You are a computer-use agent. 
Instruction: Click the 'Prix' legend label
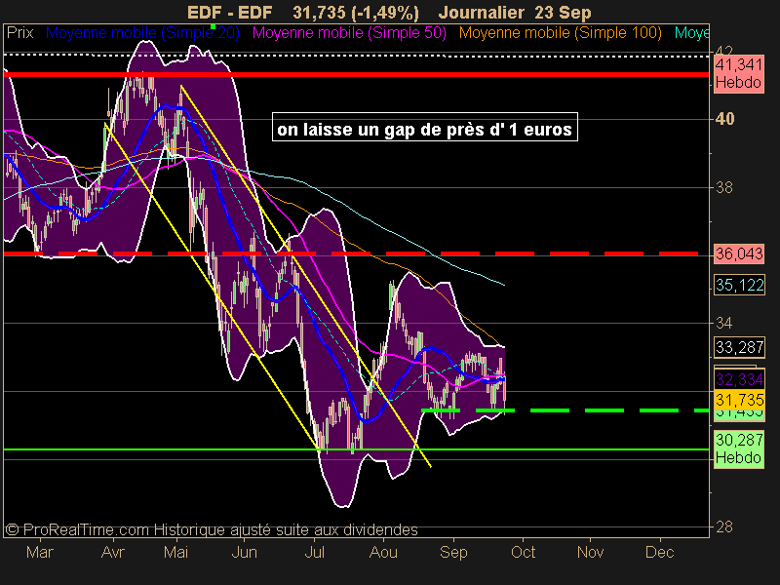(19, 33)
